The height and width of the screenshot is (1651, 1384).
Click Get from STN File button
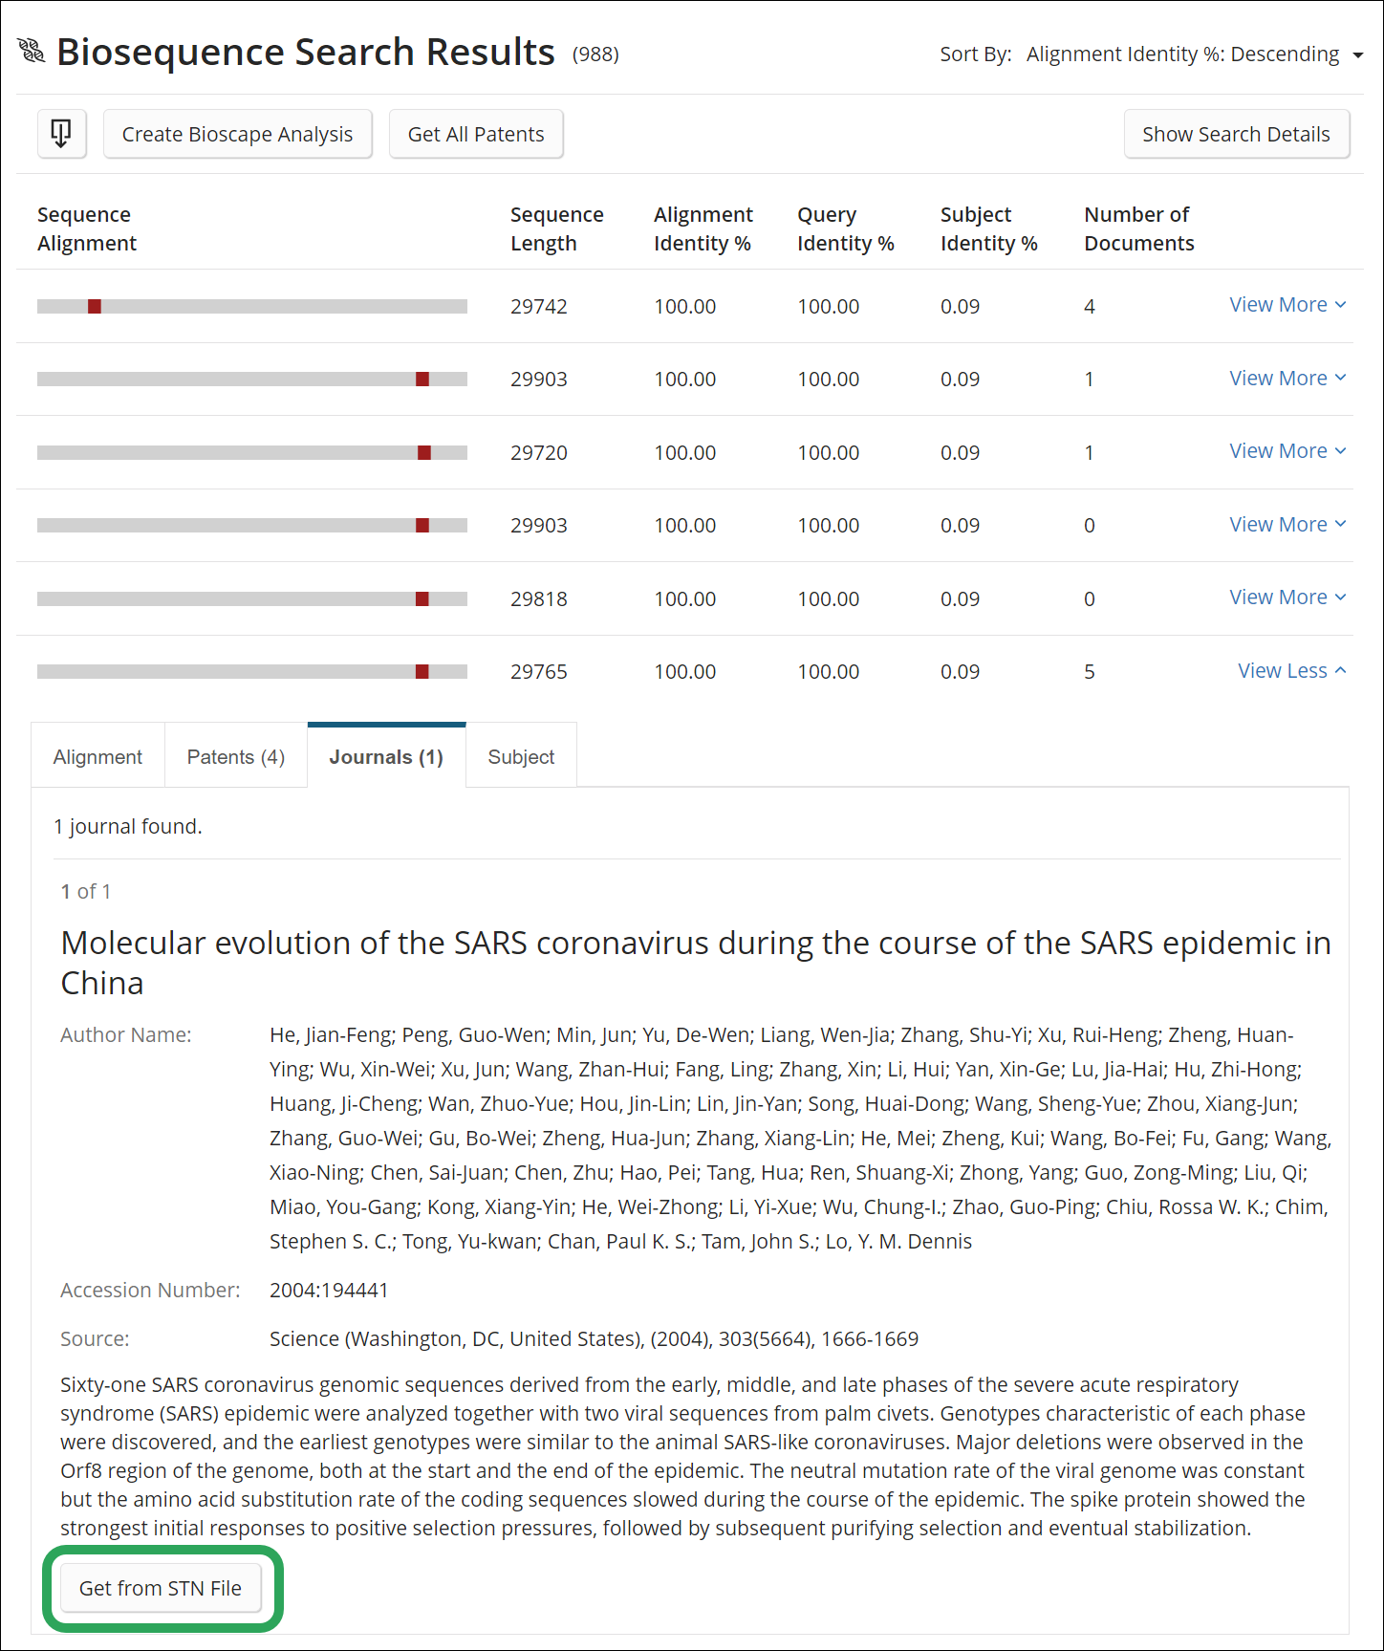pos(161,1588)
